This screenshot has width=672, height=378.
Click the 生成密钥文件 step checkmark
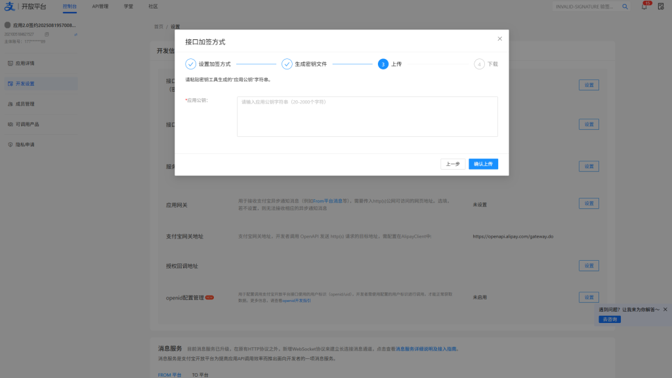pos(287,64)
